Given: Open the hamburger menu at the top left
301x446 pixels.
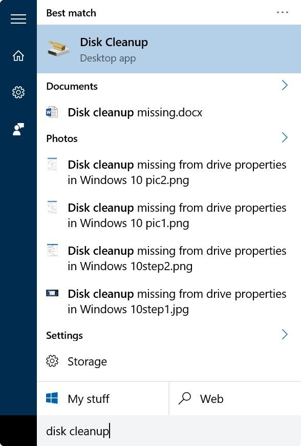Looking at the screenshot, I should pos(18,19).
